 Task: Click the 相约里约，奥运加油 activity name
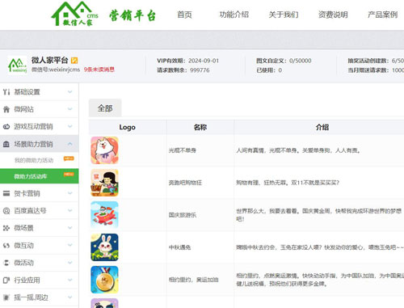click(194, 280)
